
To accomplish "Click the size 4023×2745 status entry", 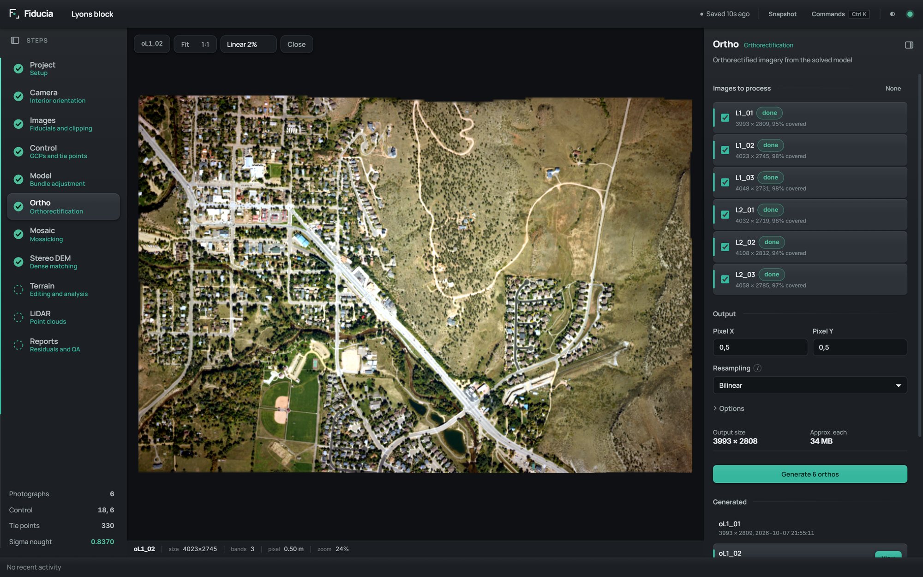I will (x=192, y=549).
